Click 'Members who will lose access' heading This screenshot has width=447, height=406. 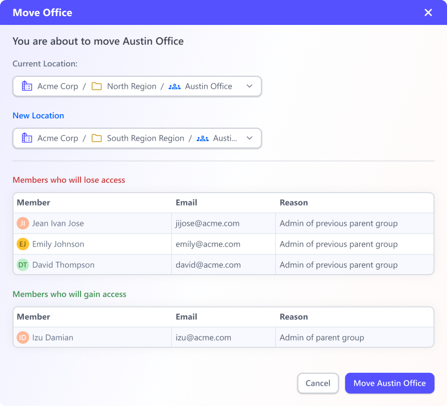click(69, 180)
